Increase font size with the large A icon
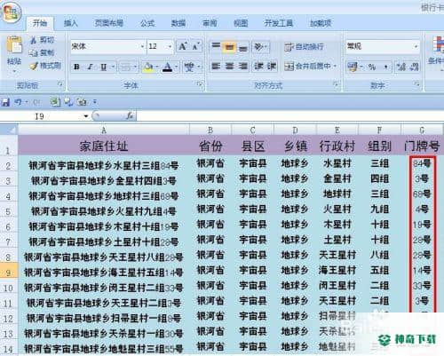 182,46
